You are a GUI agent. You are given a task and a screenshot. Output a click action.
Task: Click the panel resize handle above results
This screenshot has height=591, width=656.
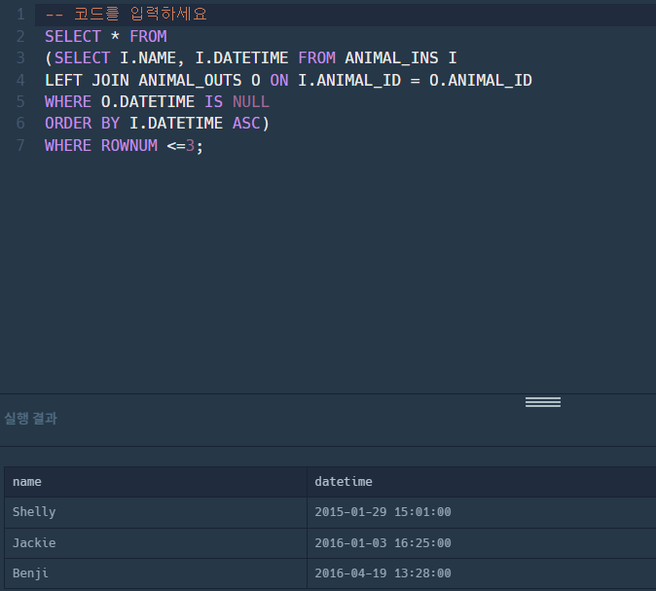point(543,402)
